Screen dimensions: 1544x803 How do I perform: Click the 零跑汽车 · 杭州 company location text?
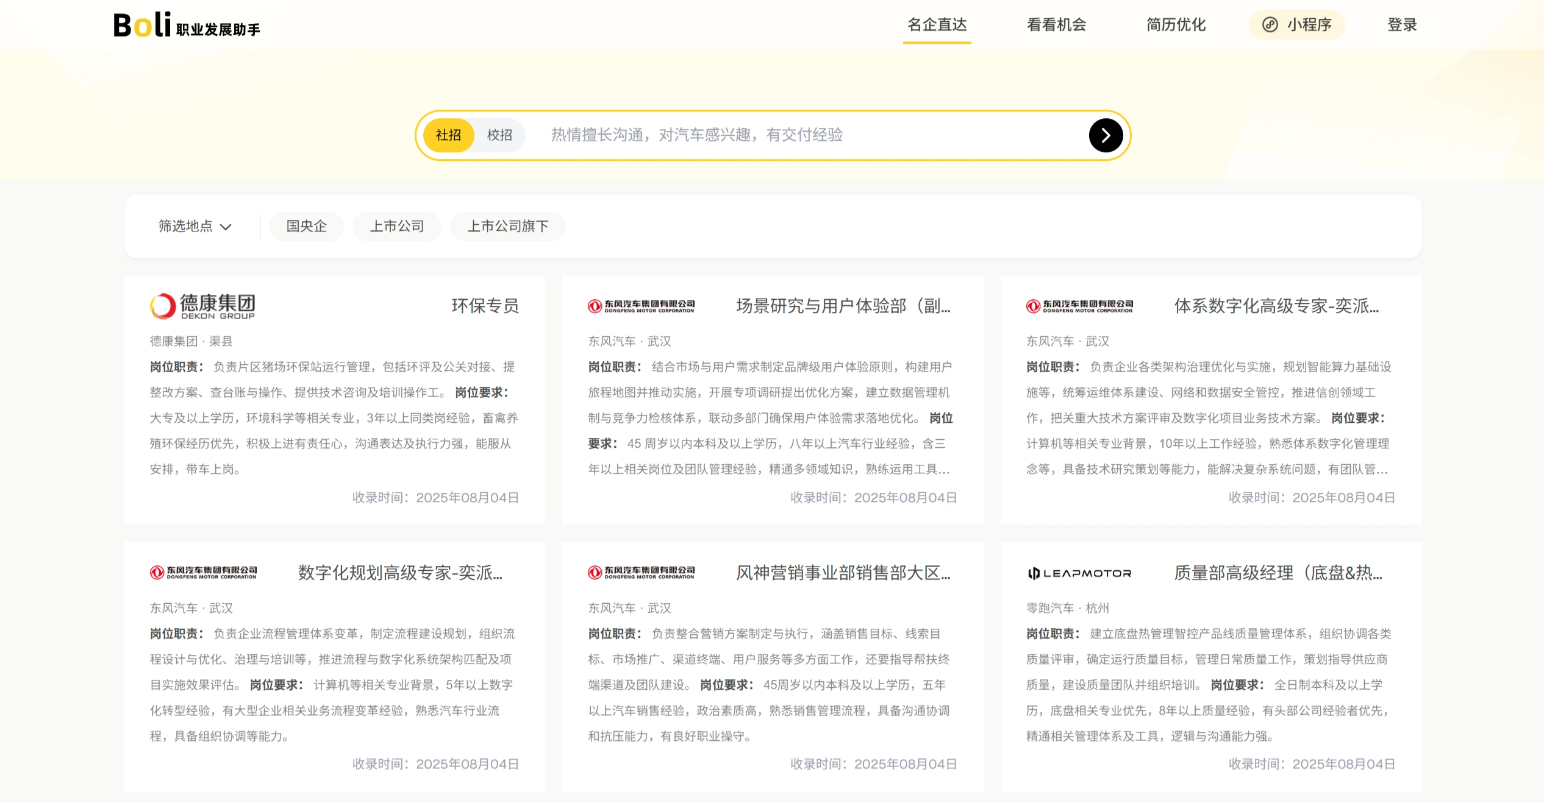tap(1068, 608)
